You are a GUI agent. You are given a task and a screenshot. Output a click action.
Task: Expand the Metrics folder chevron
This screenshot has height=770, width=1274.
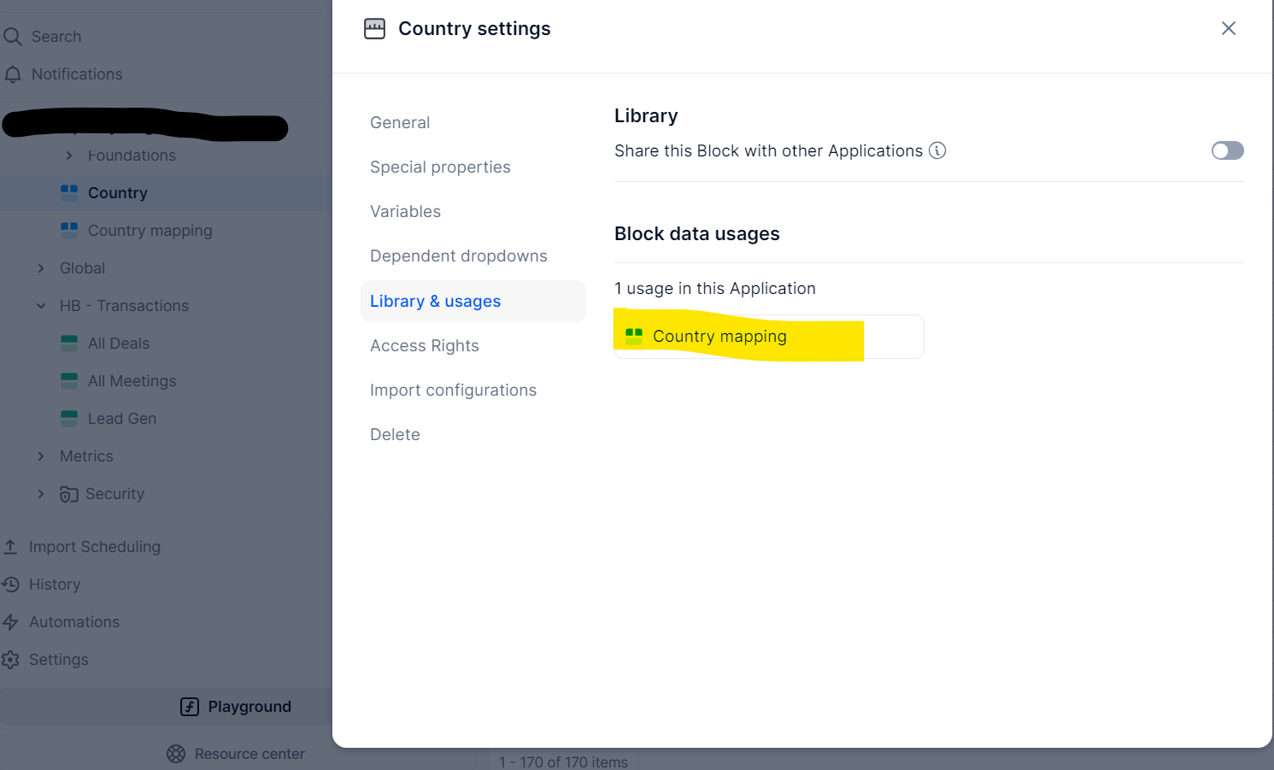click(x=41, y=456)
